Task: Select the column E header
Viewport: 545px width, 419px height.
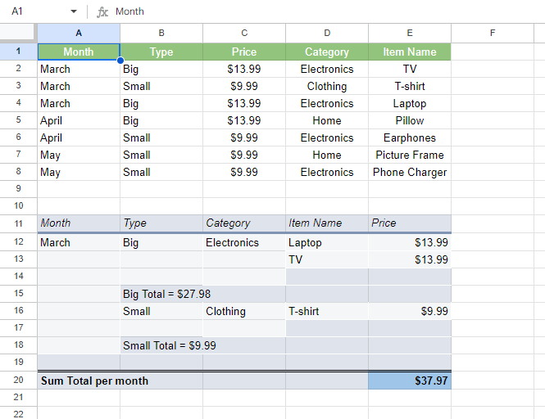Action: [410, 33]
